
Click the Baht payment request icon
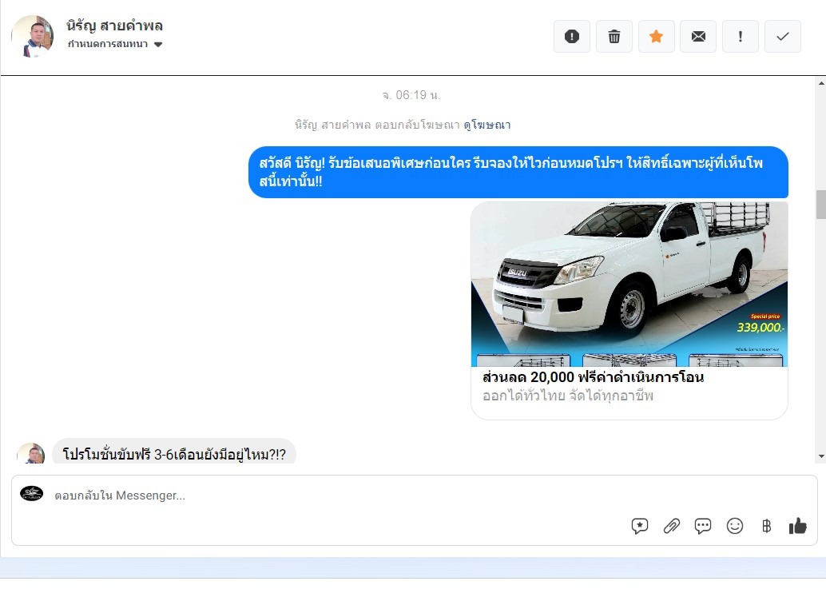766,526
